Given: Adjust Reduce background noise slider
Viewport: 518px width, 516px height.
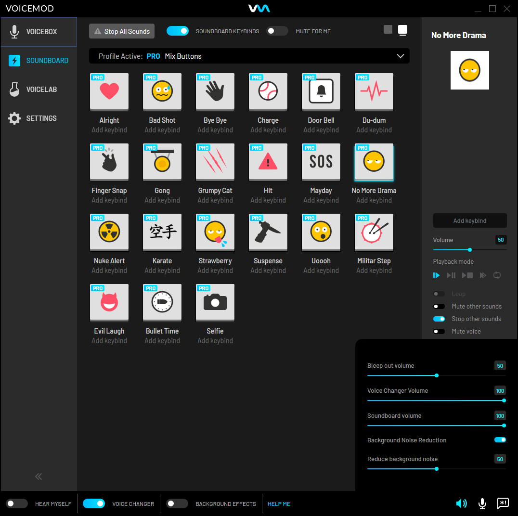Looking at the screenshot, I should coord(437,469).
